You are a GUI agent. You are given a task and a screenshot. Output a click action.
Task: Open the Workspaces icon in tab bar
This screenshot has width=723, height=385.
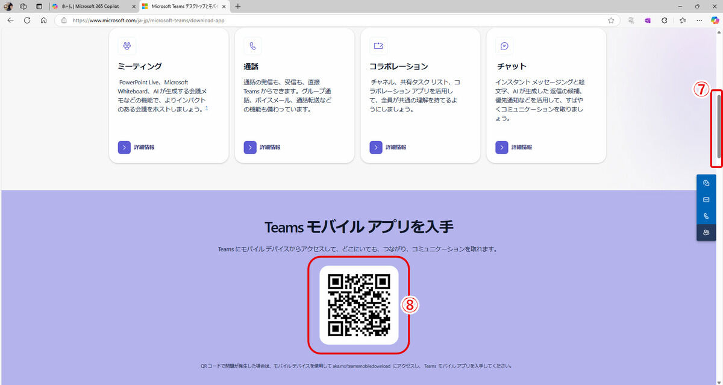pyautogui.click(x=23, y=6)
